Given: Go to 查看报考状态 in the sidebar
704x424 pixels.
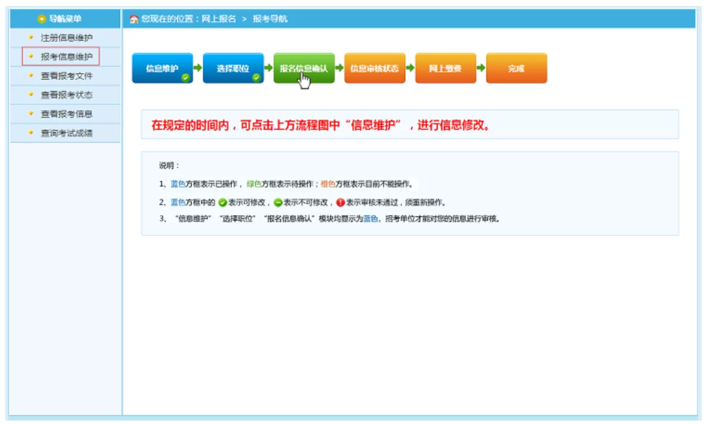Looking at the screenshot, I should pyautogui.click(x=66, y=95).
